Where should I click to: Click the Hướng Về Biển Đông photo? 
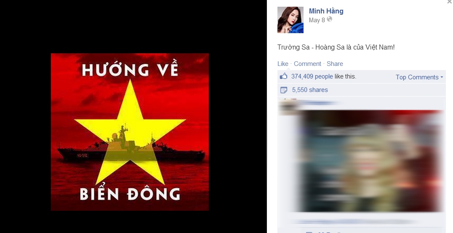[x=130, y=132]
